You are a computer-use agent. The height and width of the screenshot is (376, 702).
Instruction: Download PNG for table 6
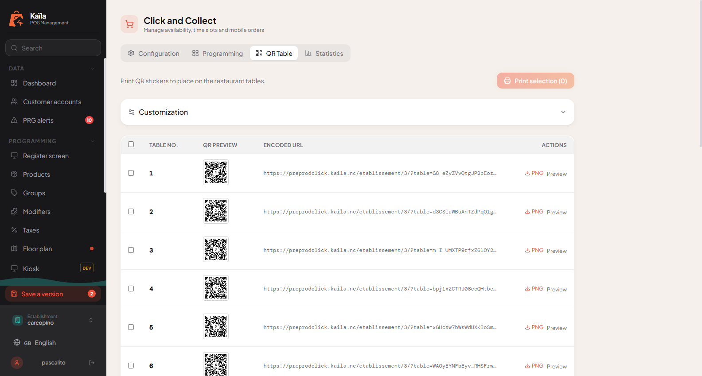point(534,366)
